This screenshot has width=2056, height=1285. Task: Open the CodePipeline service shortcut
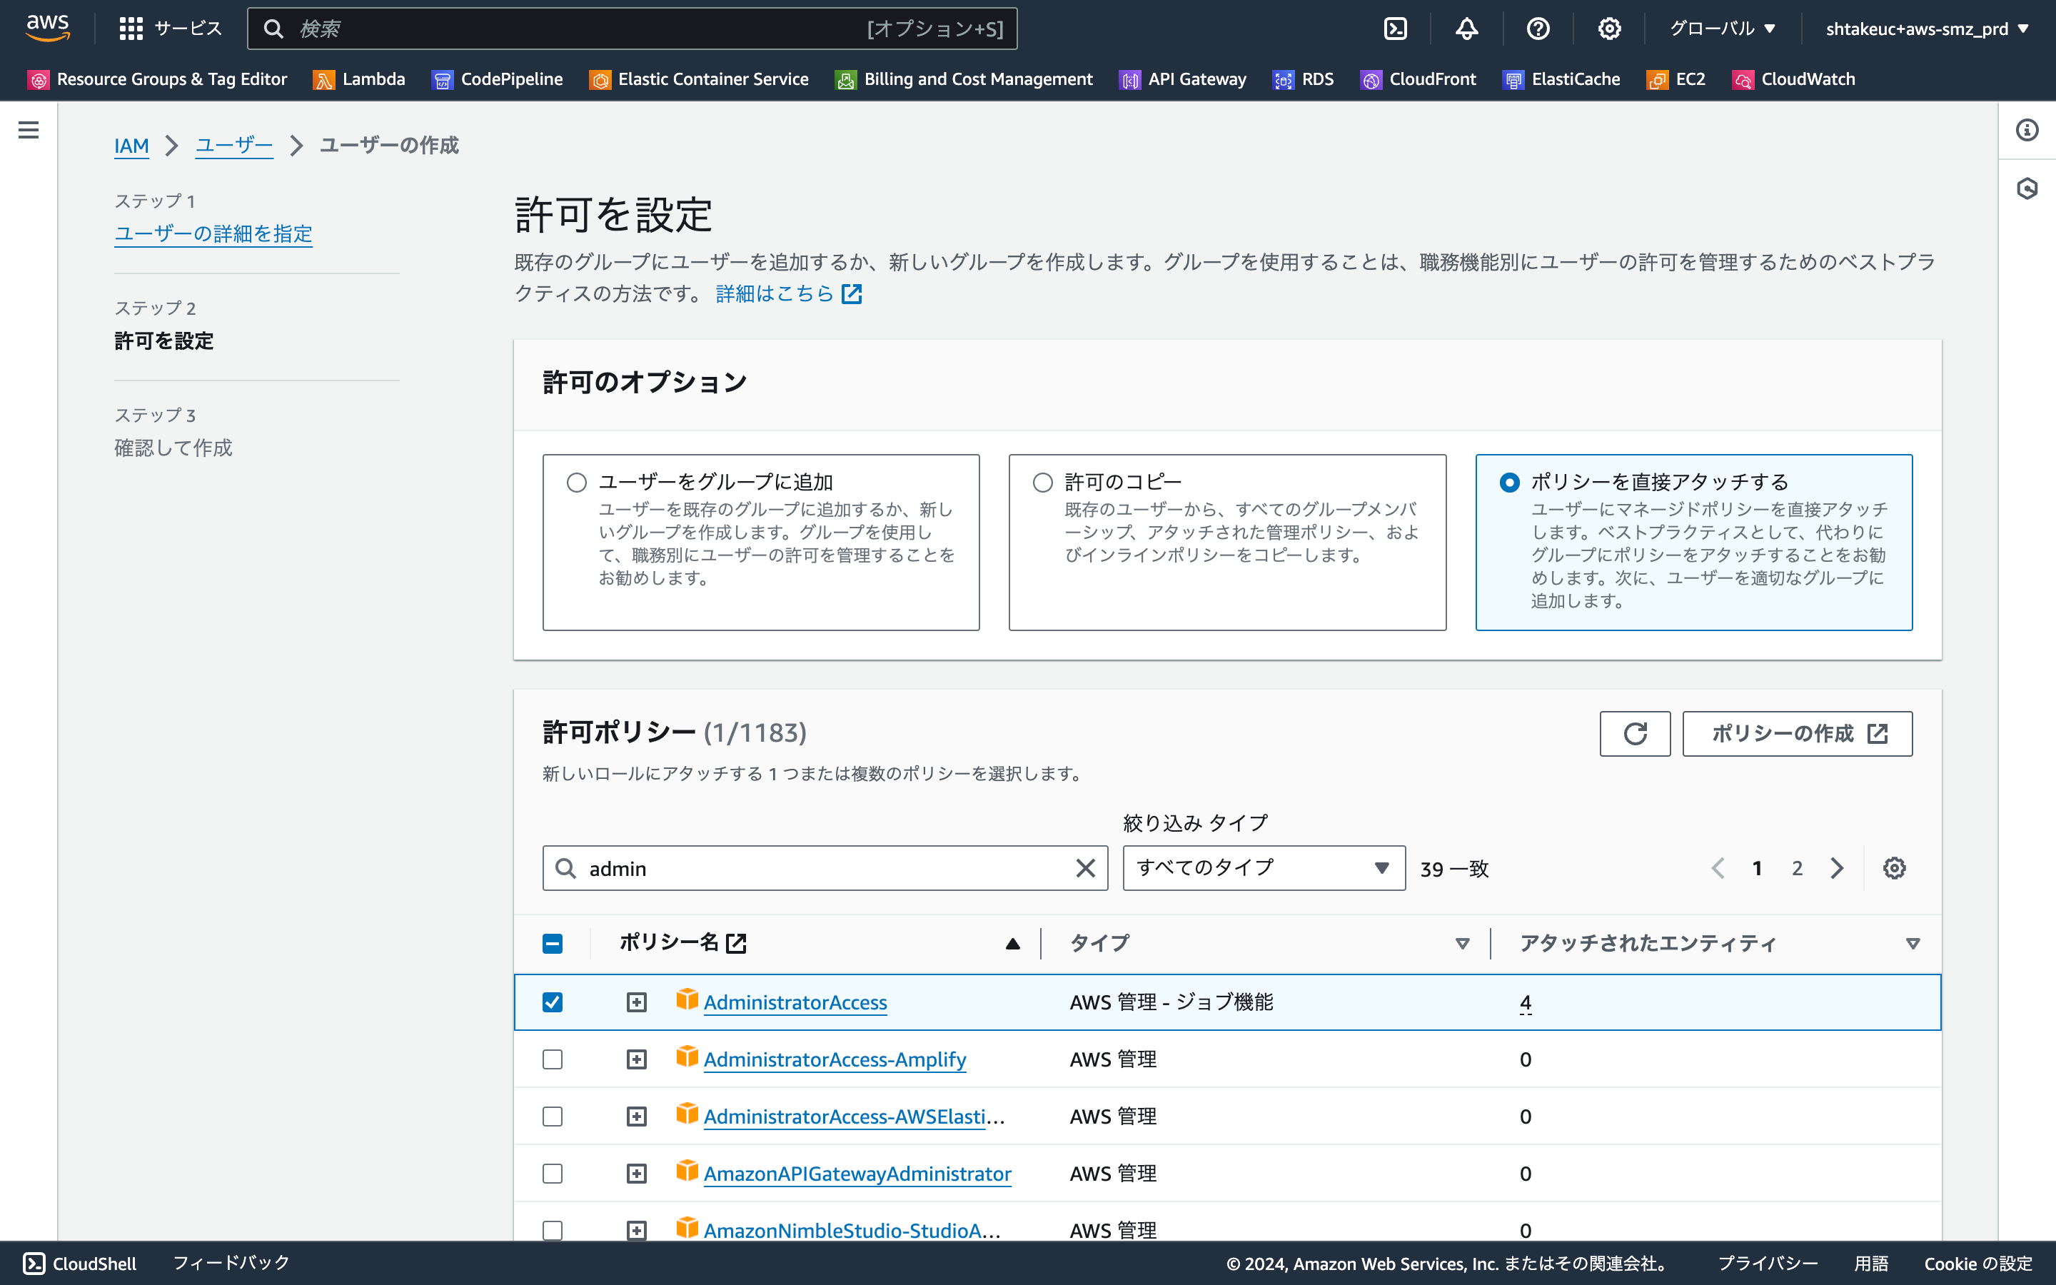(497, 79)
